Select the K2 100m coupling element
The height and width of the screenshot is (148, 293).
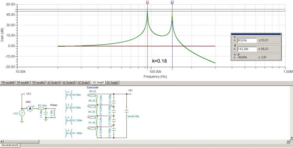click(69, 120)
